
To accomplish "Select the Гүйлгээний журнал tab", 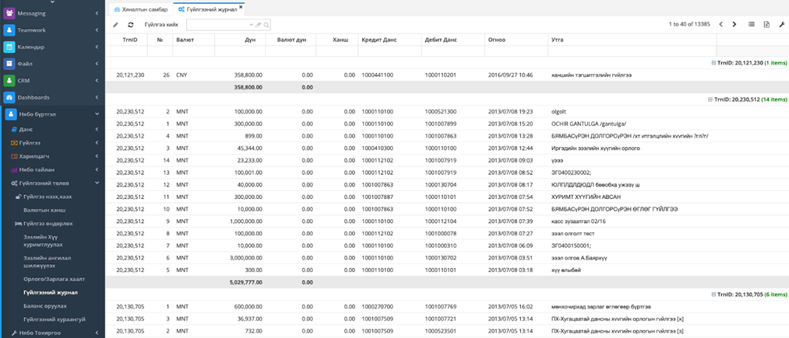I will coord(208,9).
